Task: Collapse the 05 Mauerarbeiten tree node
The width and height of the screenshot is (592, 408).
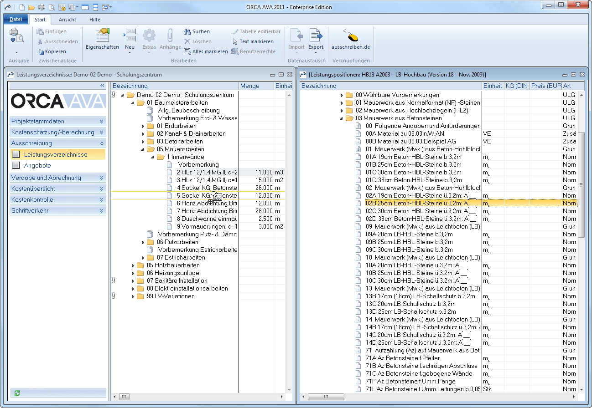Action: (143, 149)
